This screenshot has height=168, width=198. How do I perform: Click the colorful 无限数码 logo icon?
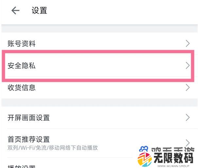pos(145,160)
